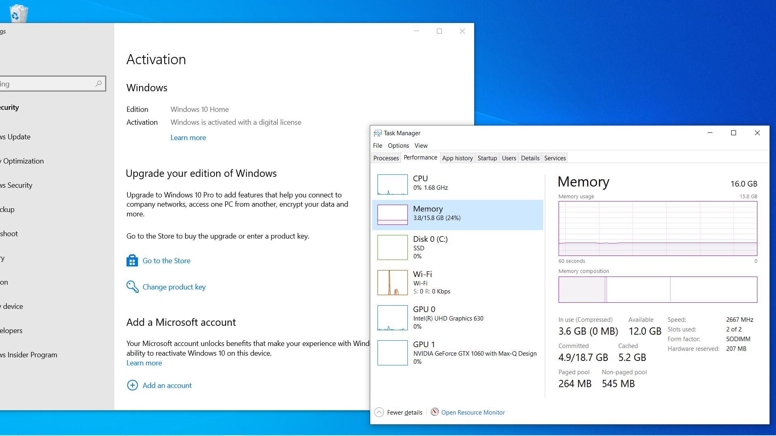Select the Wi-Fi mini graph thumbnail
This screenshot has height=436, width=776.
pyautogui.click(x=392, y=283)
